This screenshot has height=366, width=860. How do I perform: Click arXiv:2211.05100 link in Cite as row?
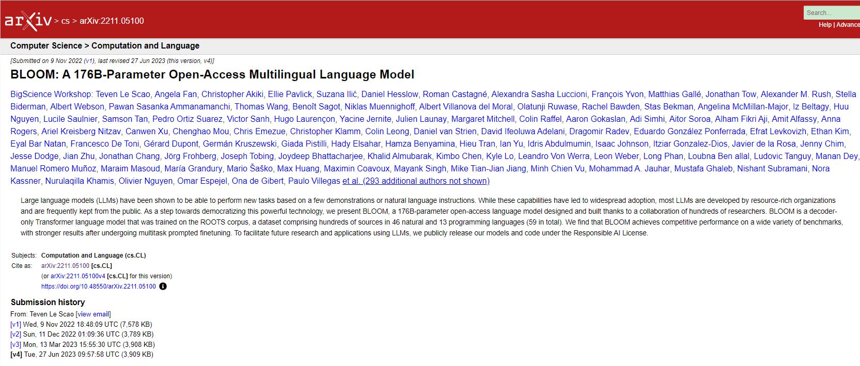click(x=65, y=266)
